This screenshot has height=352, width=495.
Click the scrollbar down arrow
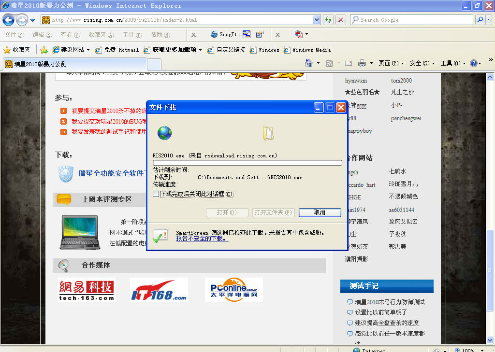click(490, 340)
